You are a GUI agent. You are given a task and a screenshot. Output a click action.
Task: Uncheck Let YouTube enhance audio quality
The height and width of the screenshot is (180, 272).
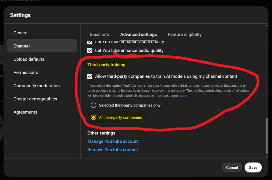90,51
